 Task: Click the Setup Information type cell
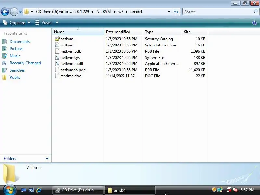(x=160, y=45)
